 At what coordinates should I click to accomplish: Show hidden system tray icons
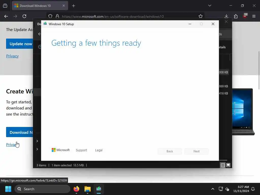click(213, 189)
